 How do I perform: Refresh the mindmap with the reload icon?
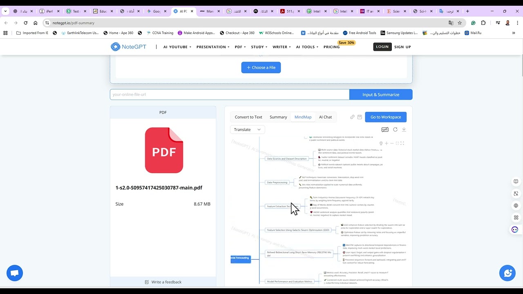[x=395, y=129]
